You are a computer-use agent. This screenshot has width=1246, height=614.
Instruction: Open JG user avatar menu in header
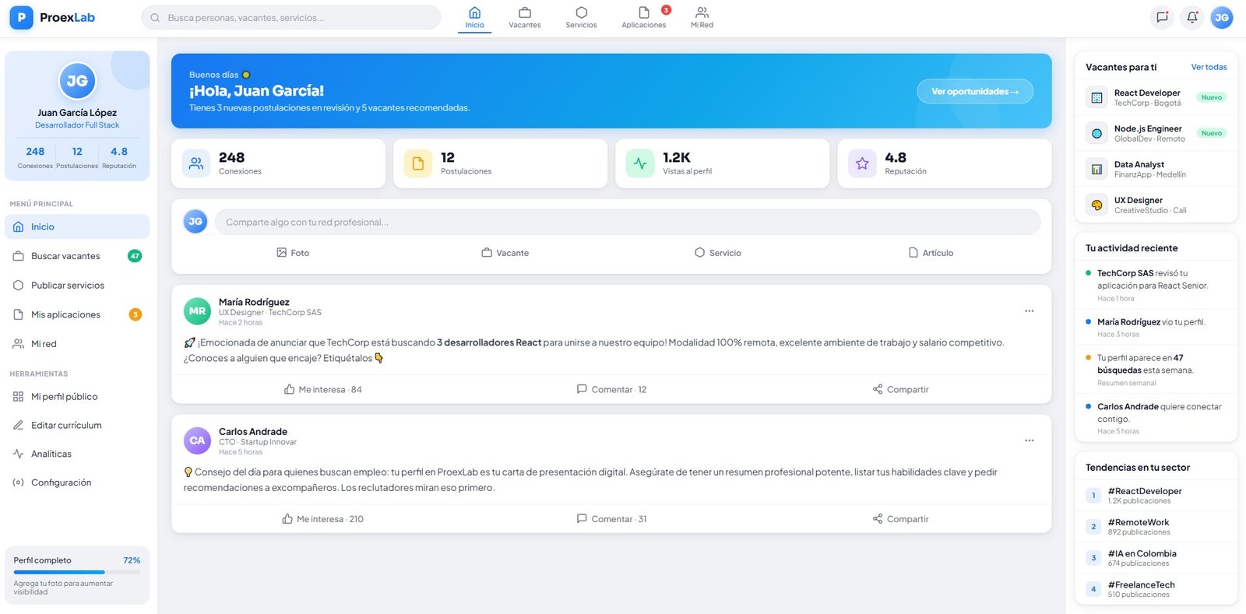[x=1221, y=17]
